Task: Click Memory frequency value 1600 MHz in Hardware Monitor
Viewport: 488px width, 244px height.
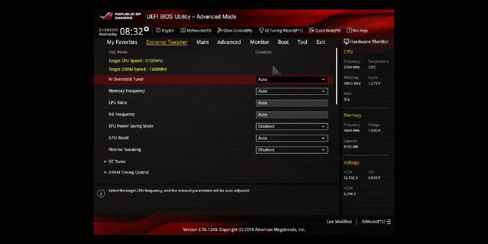Action: coord(352,131)
